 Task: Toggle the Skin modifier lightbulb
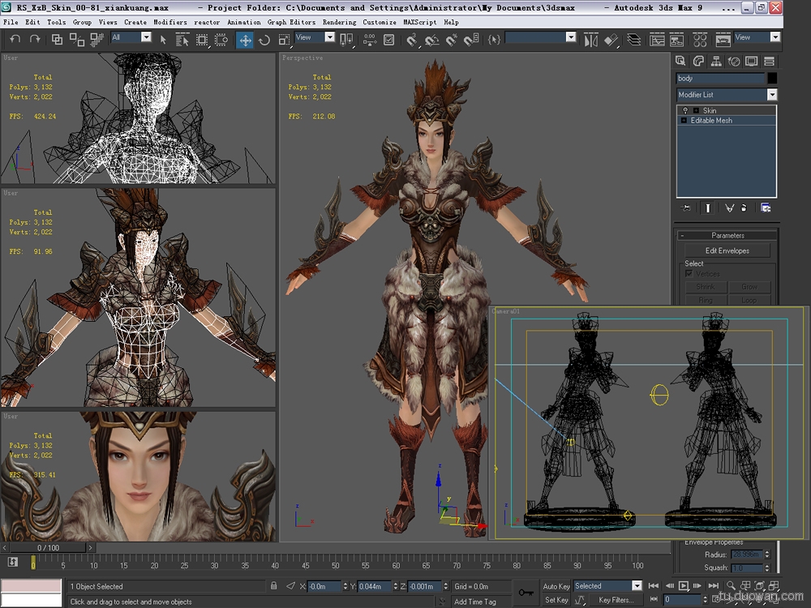pyautogui.click(x=685, y=110)
